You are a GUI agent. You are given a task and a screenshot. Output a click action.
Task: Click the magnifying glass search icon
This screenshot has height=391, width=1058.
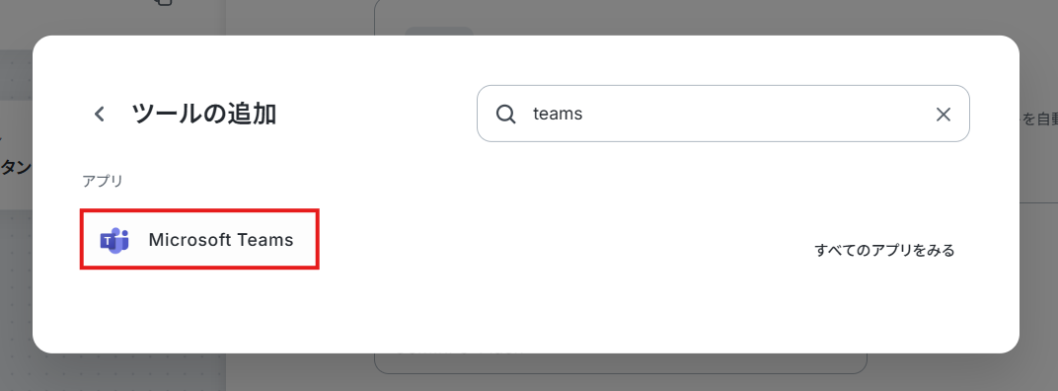pyautogui.click(x=505, y=115)
